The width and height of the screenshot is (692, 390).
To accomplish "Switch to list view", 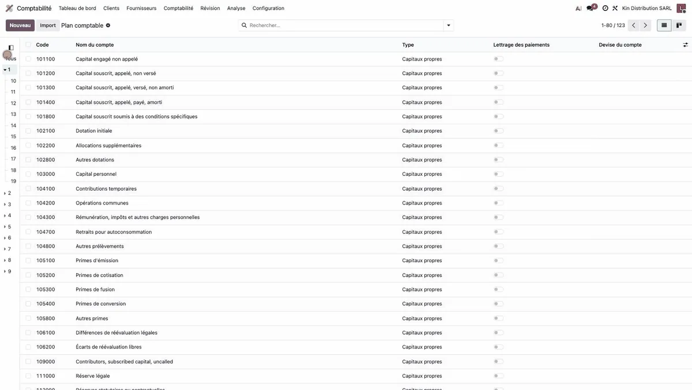I will (x=664, y=25).
